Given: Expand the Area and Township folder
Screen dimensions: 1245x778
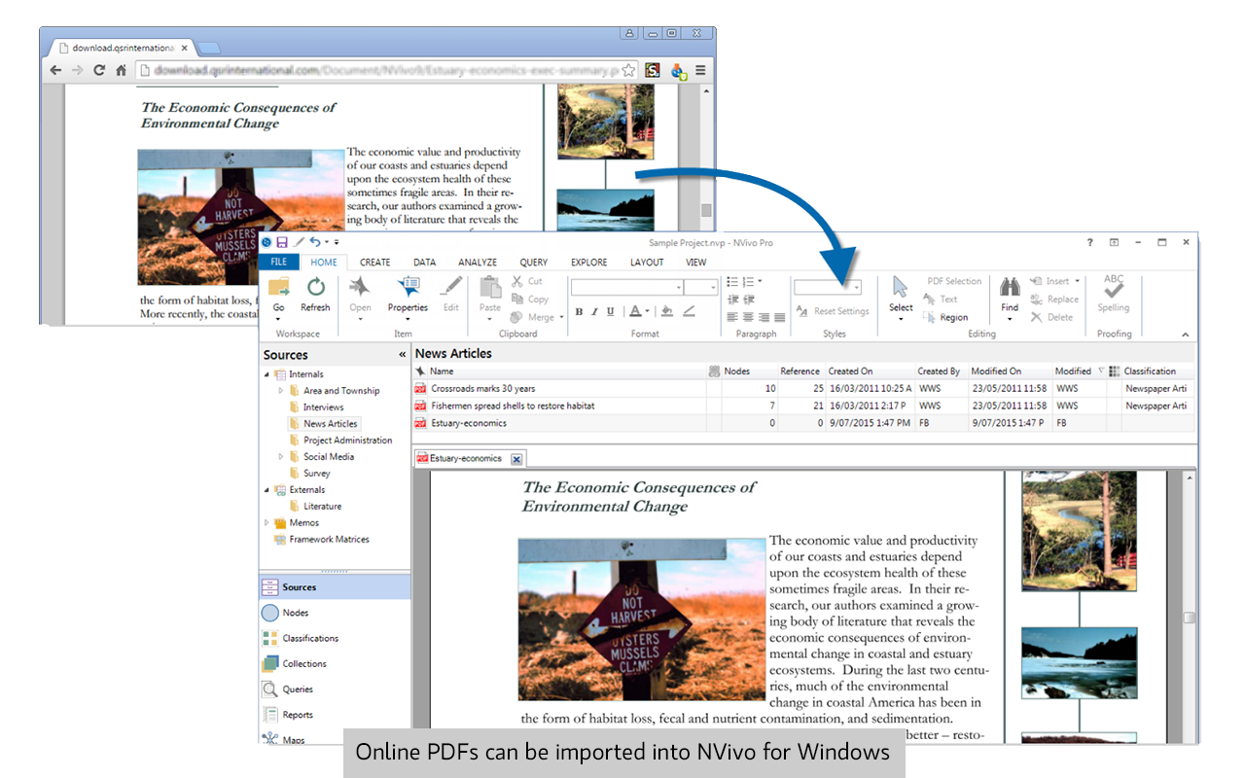Looking at the screenshot, I should point(281,391).
